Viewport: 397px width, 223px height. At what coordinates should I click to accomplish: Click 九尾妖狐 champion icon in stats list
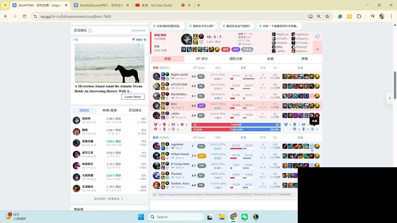tap(77, 177)
